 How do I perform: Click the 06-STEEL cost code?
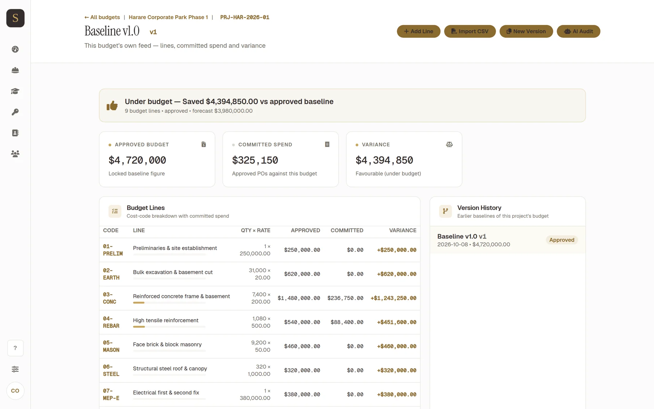(x=111, y=370)
